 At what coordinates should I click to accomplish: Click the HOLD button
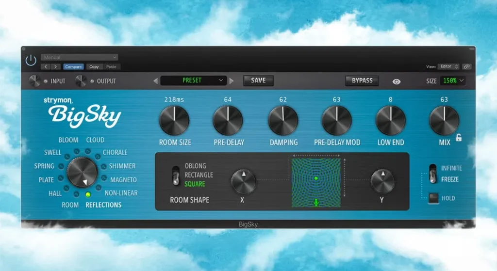pos(433,198)
